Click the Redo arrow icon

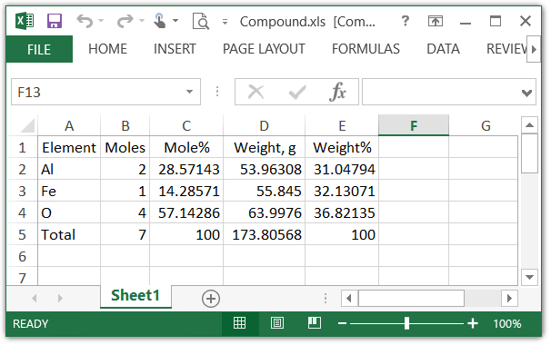(x=125, y=21)
